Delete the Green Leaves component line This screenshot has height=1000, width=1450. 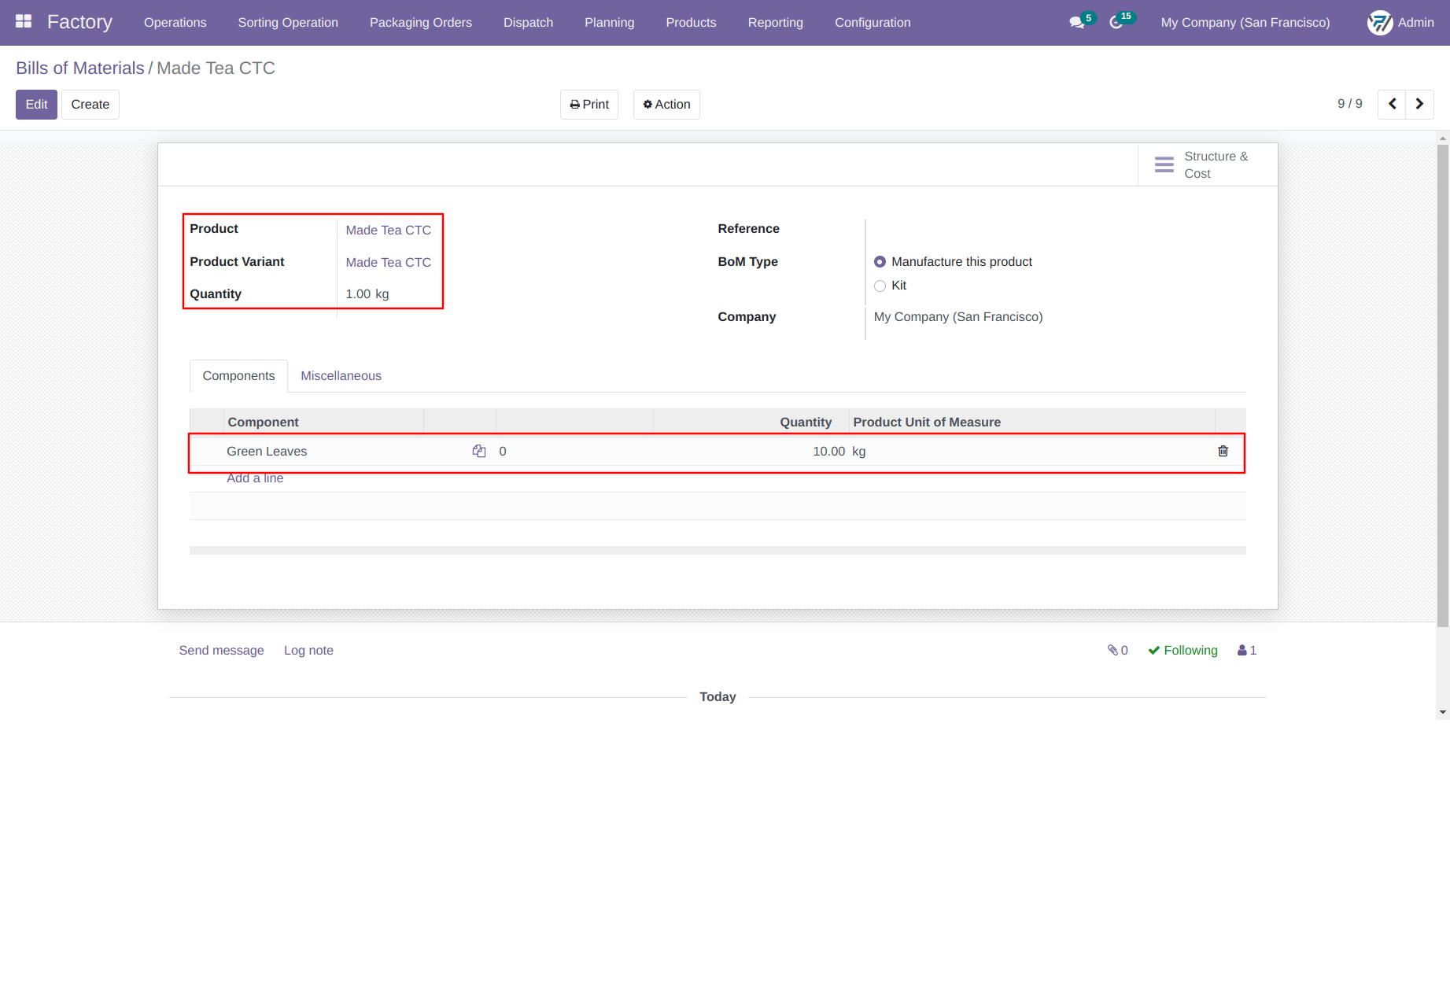pyautogui.click(x=1223, y=451)
